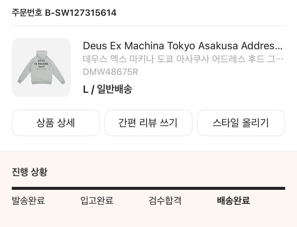Viewport: 297px width, 227px height.
Task: Click the printed logo text on the hoodie image
Action: point(41,64)
